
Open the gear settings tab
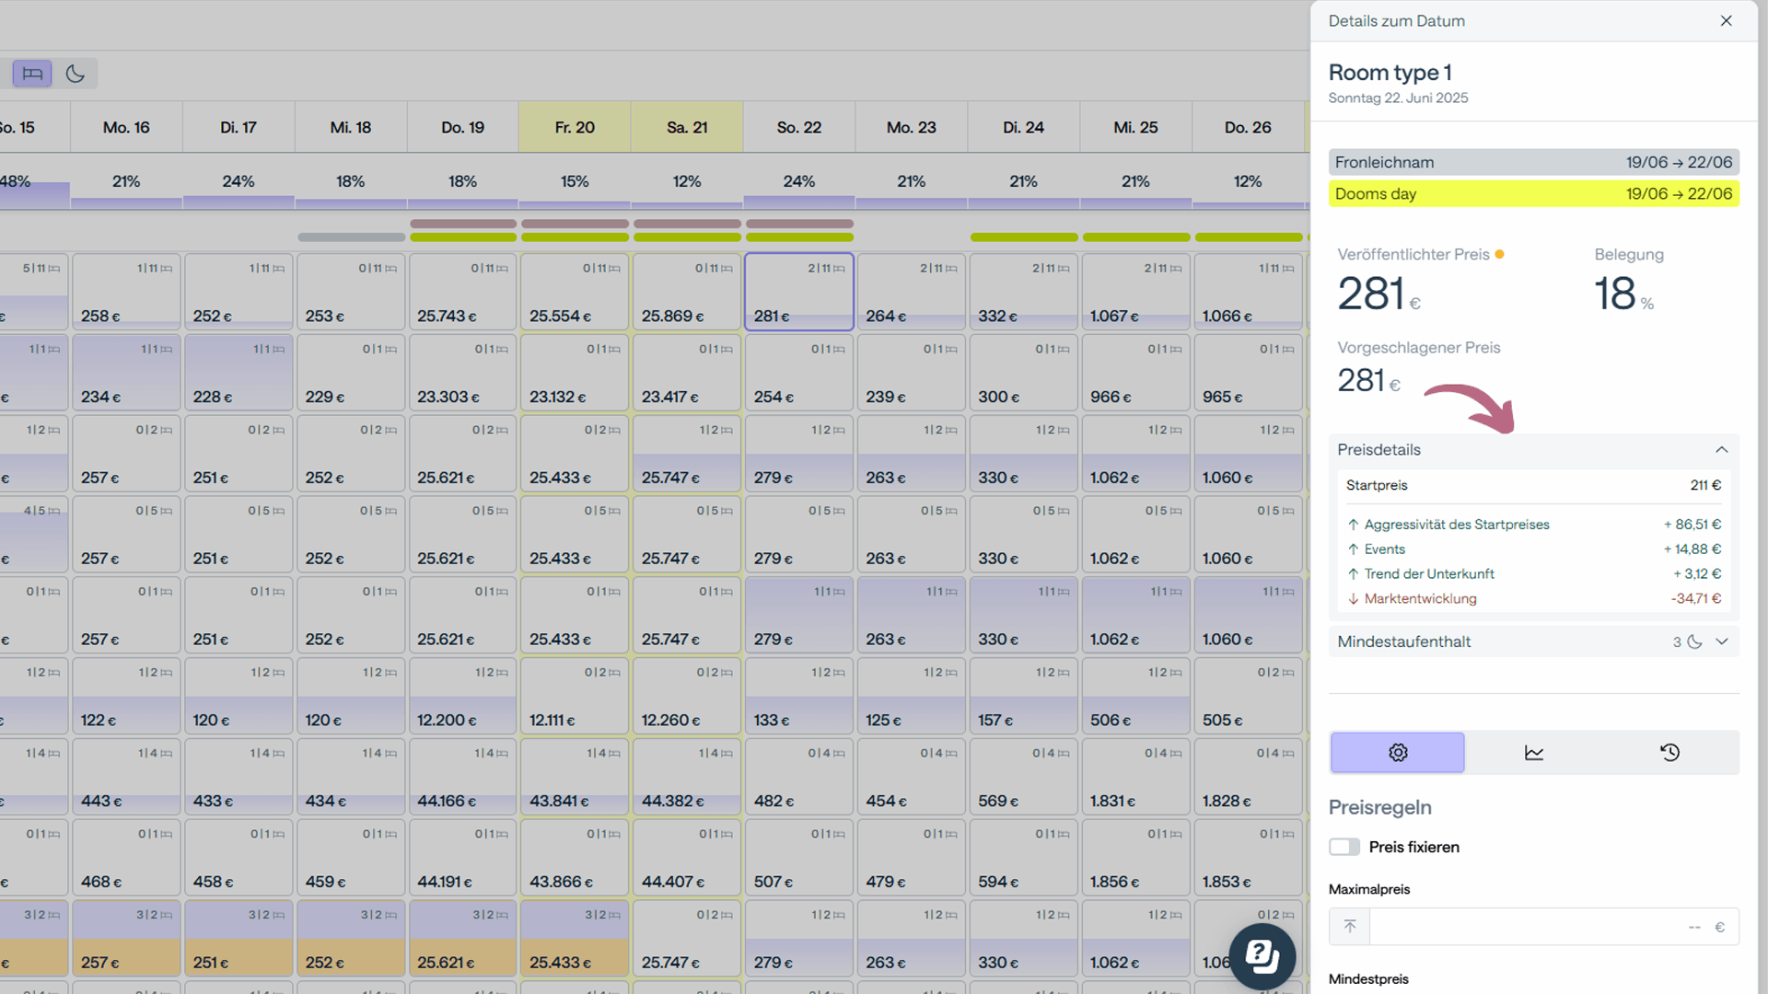[x=1397, y=753]
